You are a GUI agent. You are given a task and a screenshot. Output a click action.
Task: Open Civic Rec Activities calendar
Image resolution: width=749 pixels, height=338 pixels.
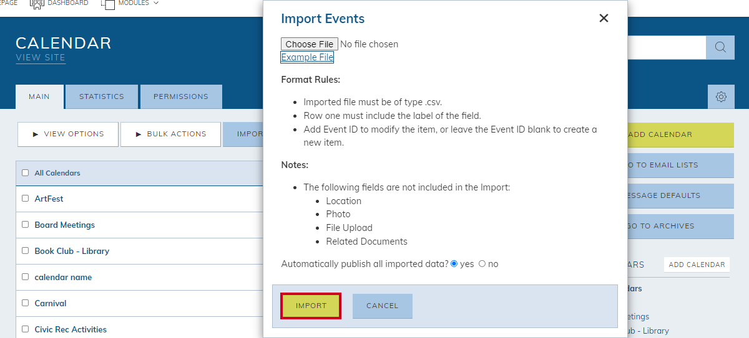coord(71,329)
